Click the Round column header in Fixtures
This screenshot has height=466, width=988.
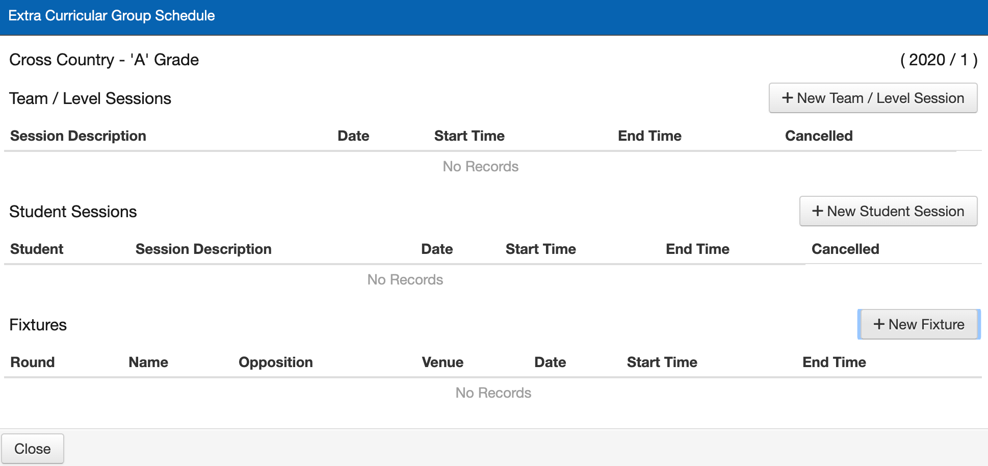coord(33,362)
